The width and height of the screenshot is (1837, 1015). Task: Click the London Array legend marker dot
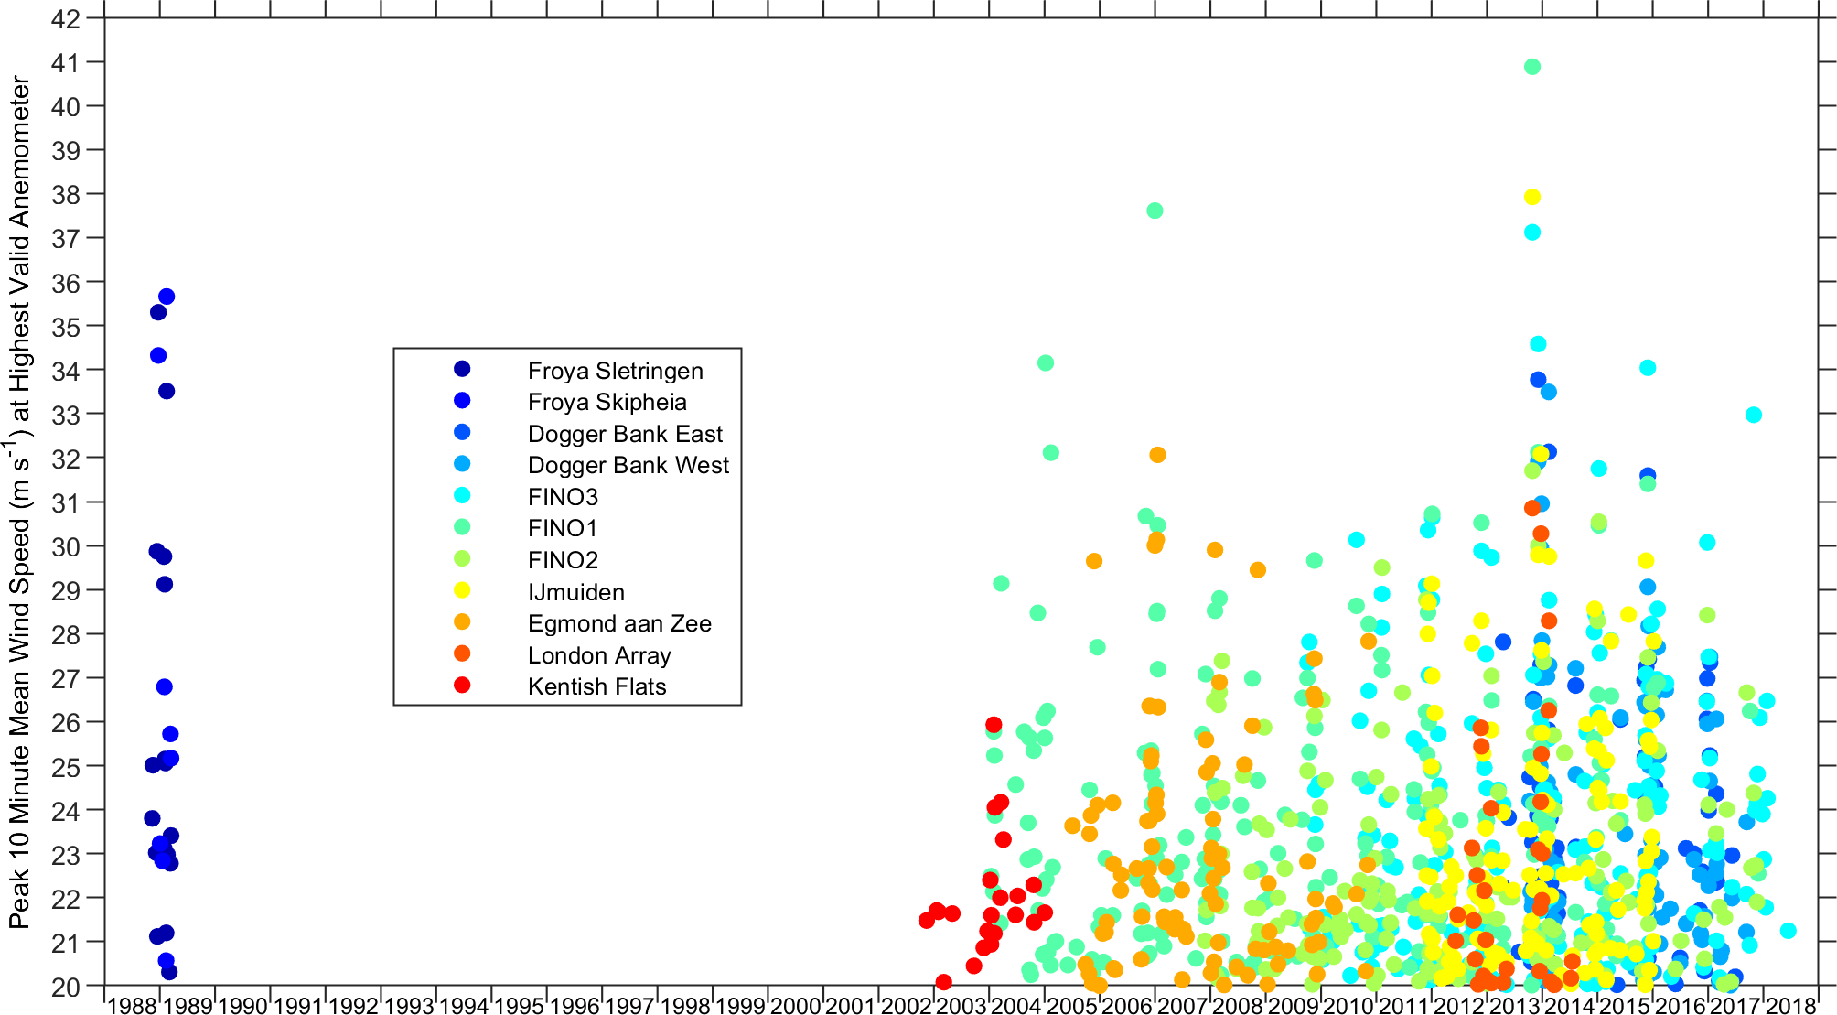[x=462, y=653]
